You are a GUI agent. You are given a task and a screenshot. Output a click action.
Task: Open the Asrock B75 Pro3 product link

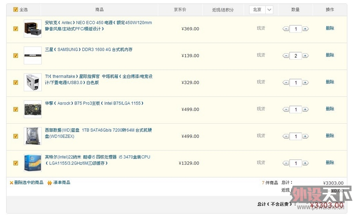click(94, 103)
